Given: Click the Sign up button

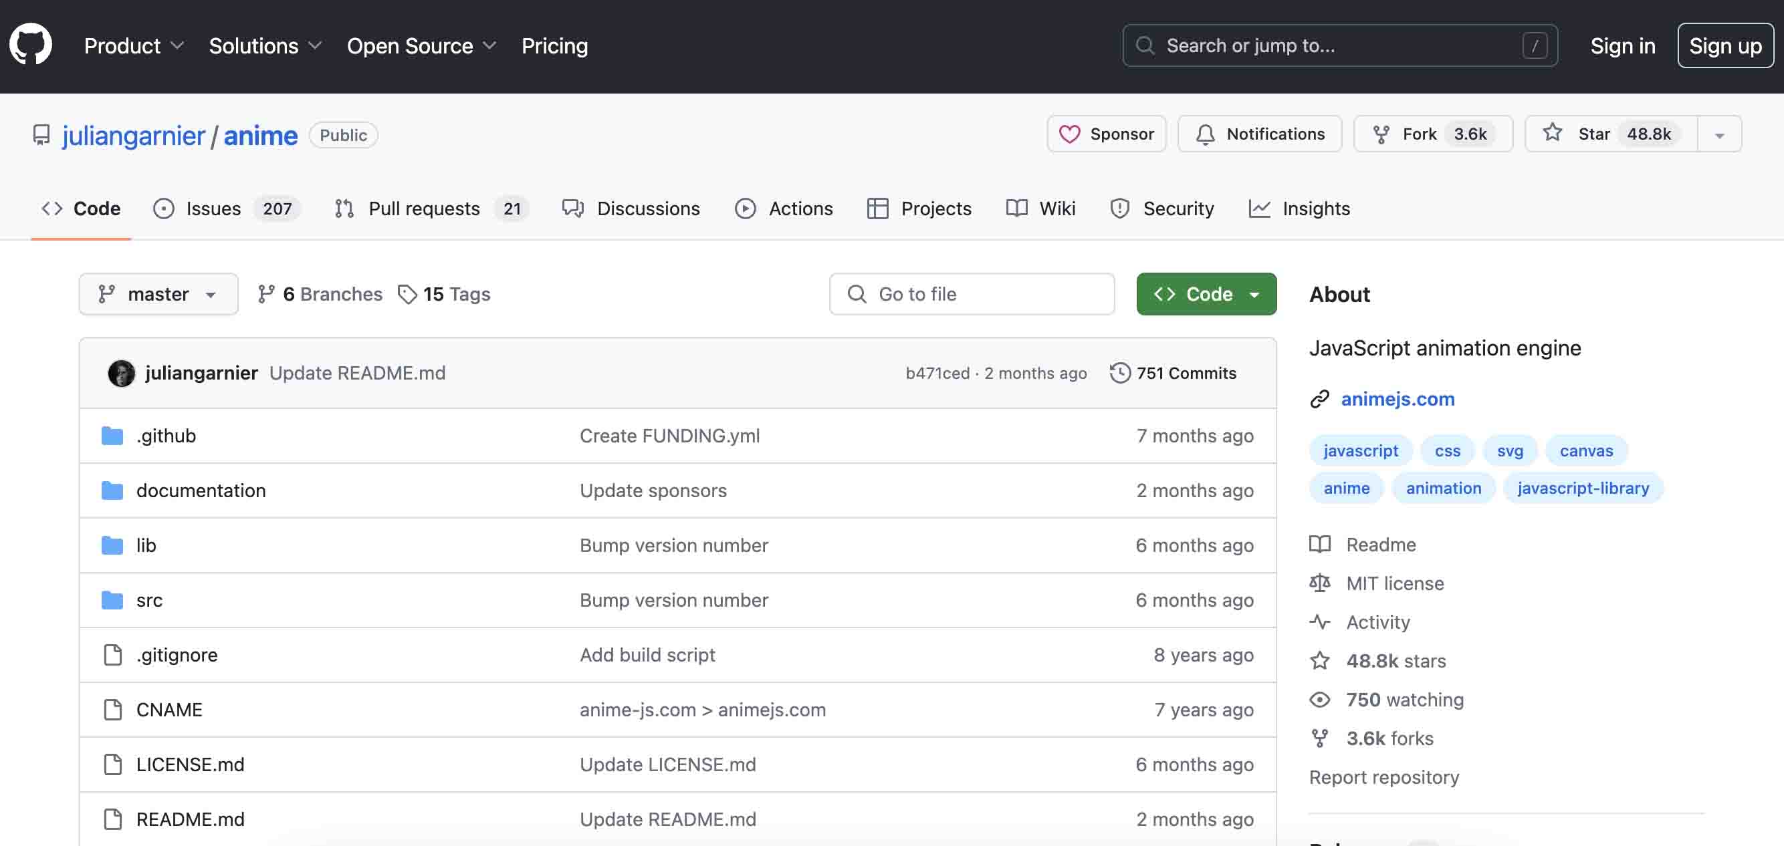Looking at the screenshot, I should [1724, 45].
